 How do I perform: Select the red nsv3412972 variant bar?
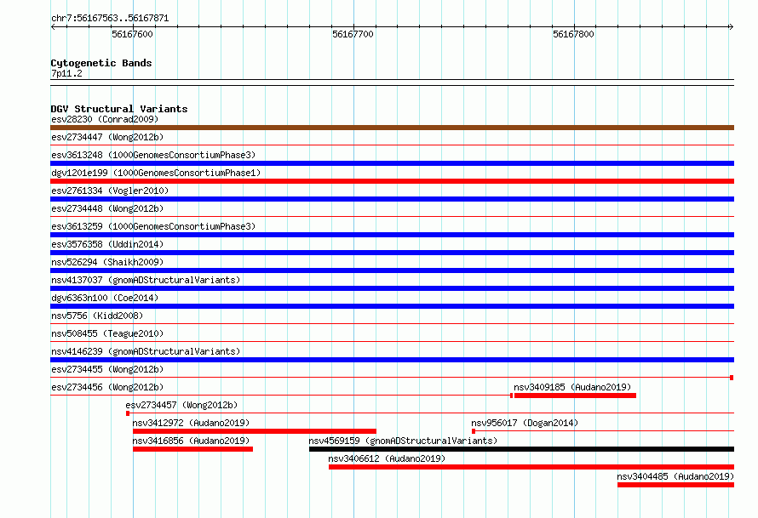pyautogui.click(x=255, y=431)
